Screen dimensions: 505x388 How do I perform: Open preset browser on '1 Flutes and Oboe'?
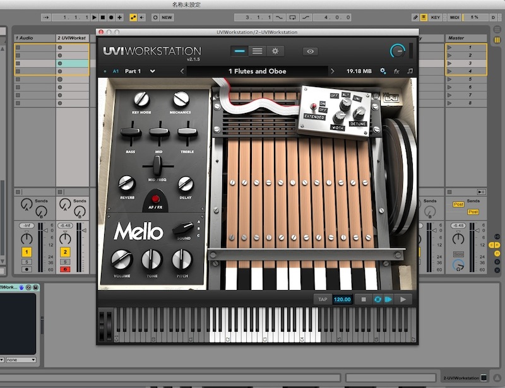pos(258,71)
